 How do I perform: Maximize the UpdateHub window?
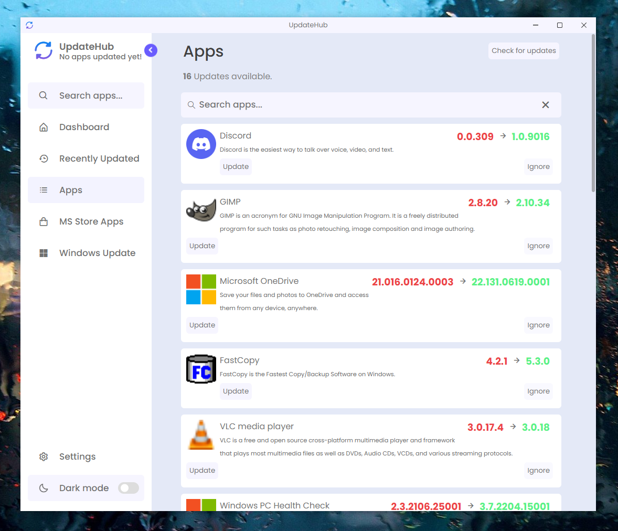[x=560, y=25]
